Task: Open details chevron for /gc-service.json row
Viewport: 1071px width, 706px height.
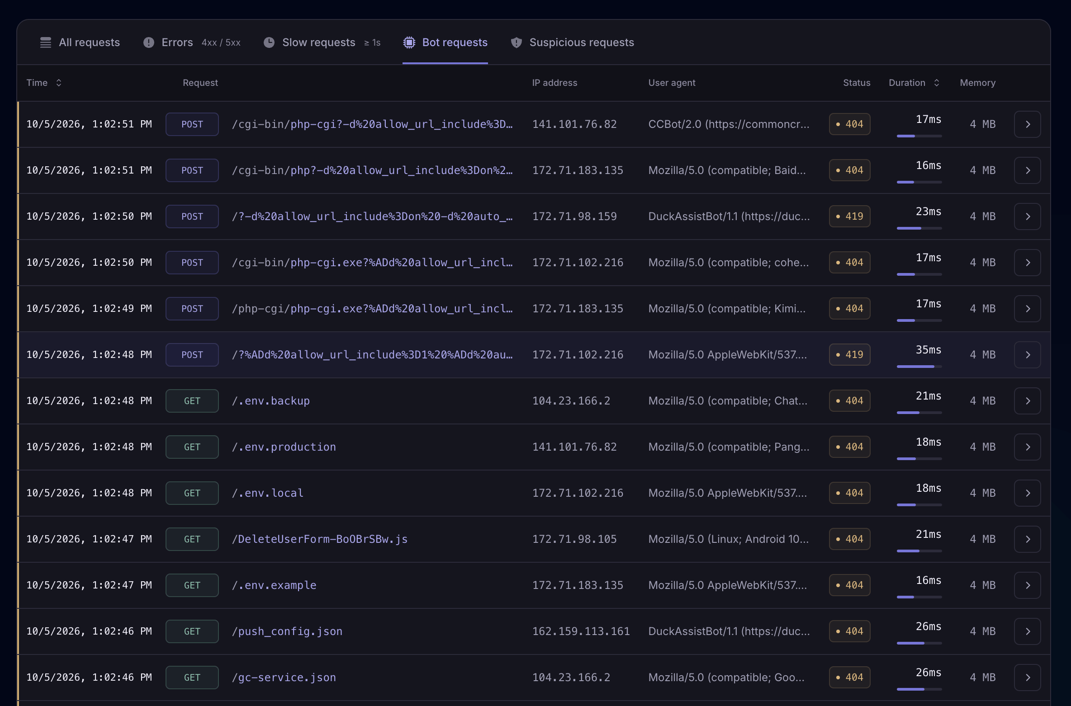Action: (1028, 678)
